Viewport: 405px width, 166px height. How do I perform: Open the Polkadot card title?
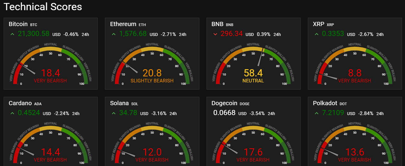(325, 103)
